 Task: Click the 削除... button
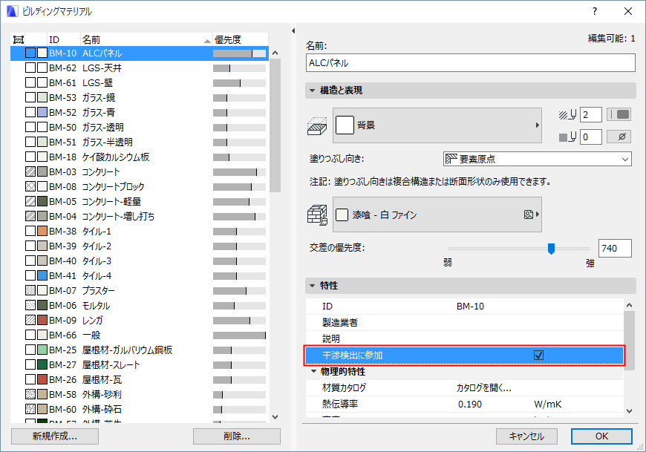point(237,436)
